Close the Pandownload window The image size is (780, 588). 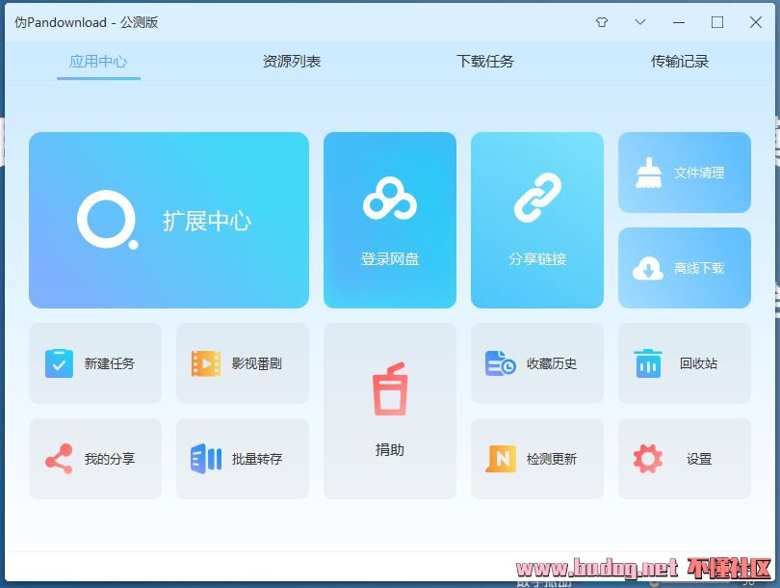pyautogui.click(x=756, y=22)
